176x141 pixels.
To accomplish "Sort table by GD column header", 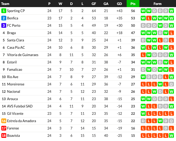I will 119,4.
